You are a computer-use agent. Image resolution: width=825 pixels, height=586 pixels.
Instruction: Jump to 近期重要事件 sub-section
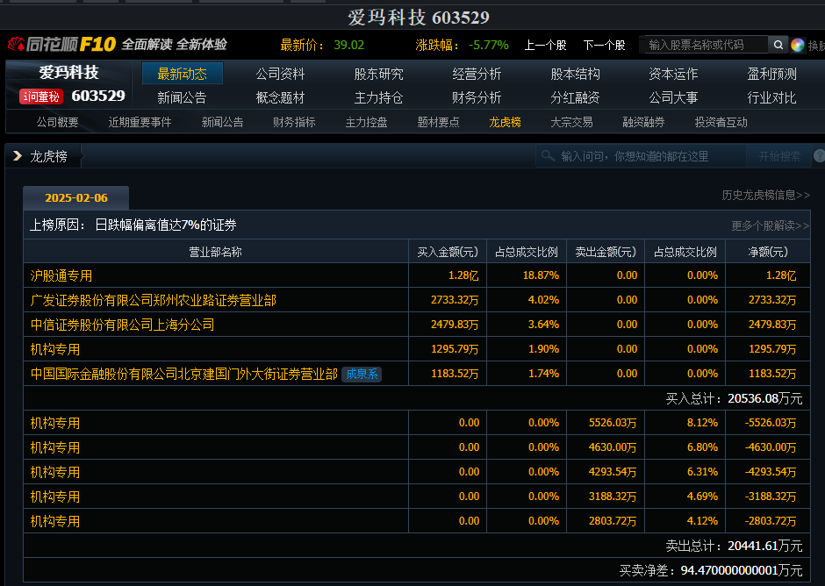pyautogui.click(x=140, y=122)
